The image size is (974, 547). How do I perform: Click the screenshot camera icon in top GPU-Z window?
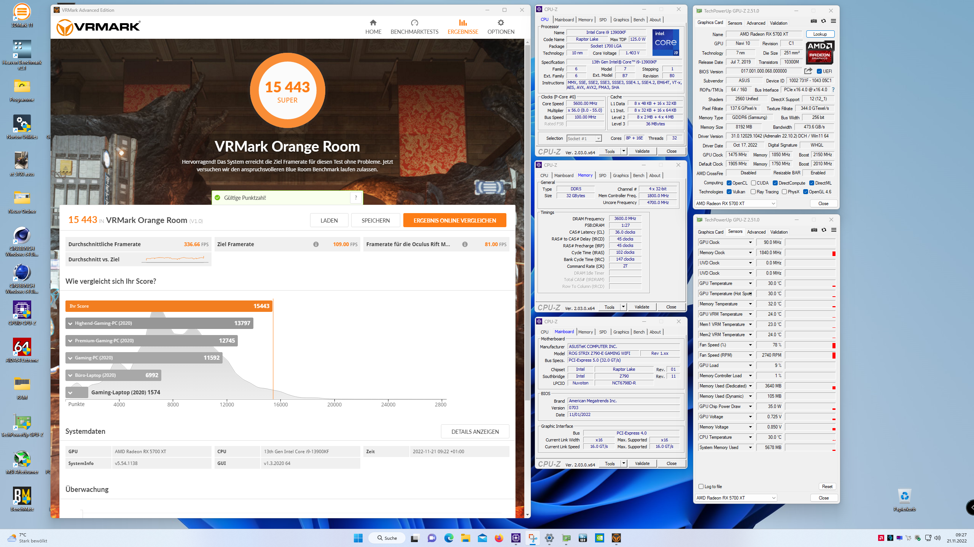[813, 21]
